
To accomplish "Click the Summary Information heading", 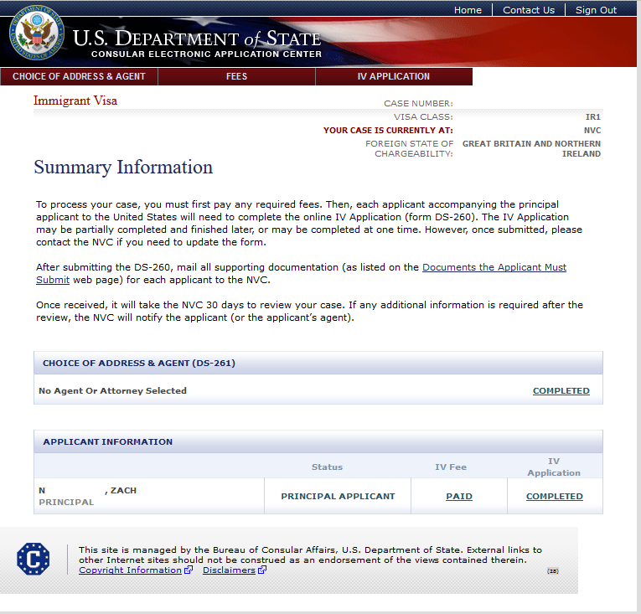I will tap(123, 168).
